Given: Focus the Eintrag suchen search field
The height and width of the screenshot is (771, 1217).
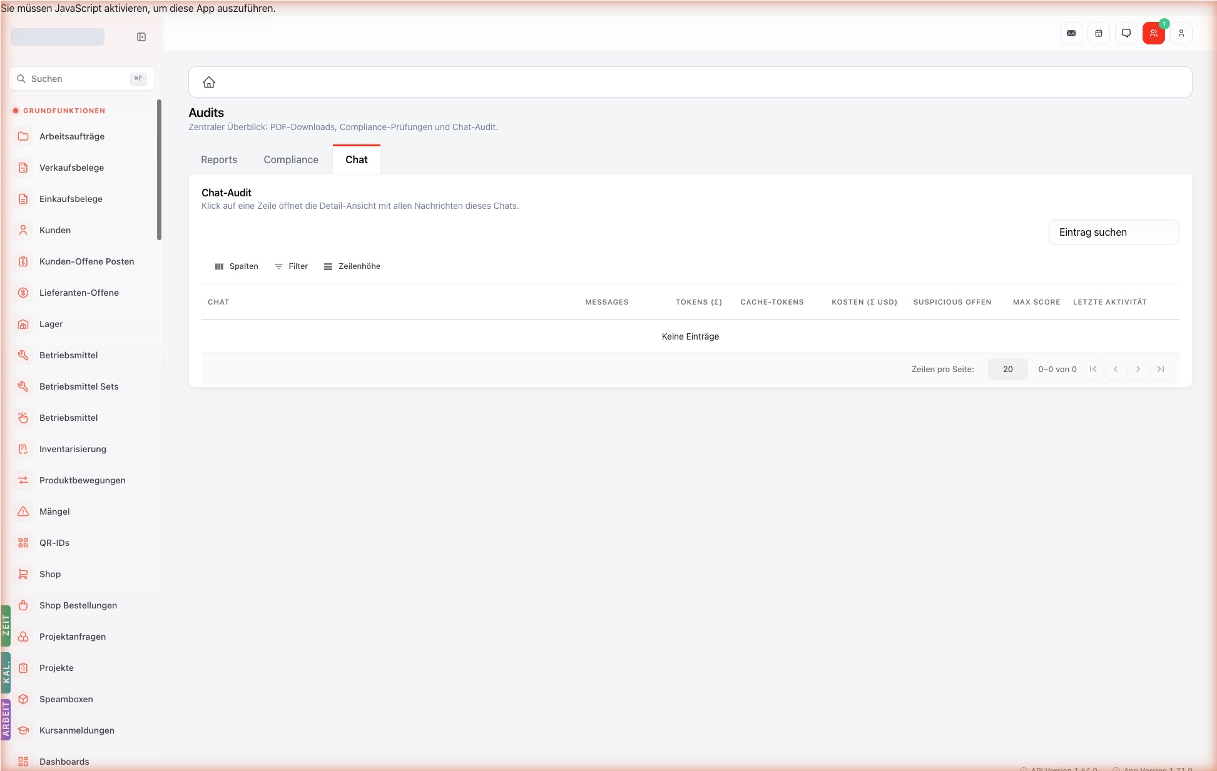Looking at the screenshot, I should (x=1114, y=232).
